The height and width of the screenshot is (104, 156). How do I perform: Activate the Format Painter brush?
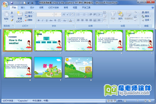[x=12, y=20]
